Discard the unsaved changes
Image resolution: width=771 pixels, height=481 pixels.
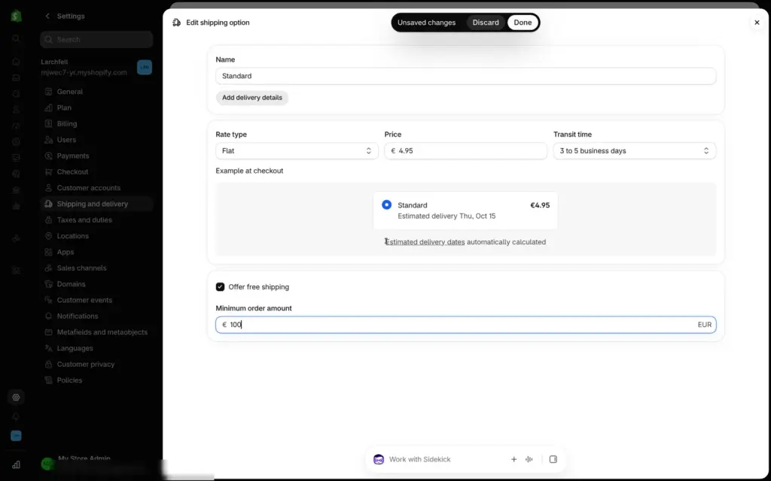pyautogui.click(x=486, y=23)
